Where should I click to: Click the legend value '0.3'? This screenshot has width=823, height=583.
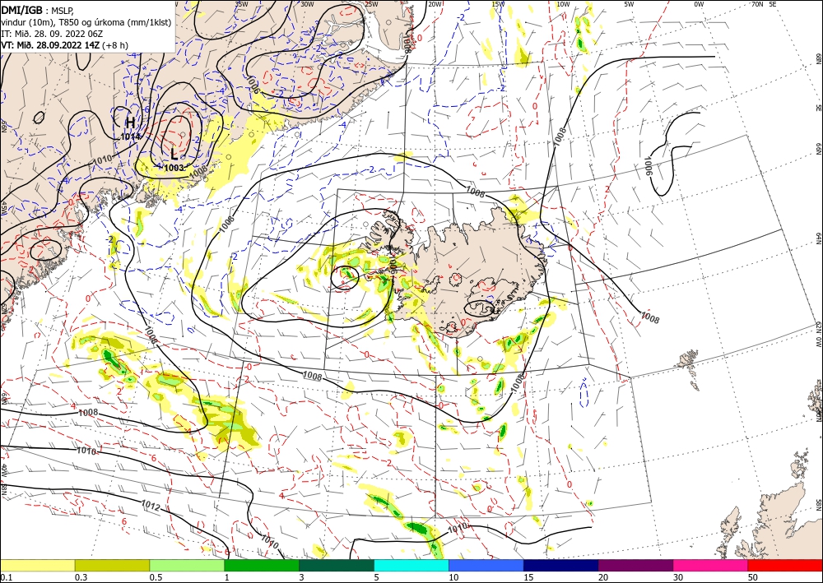[81, 577]
